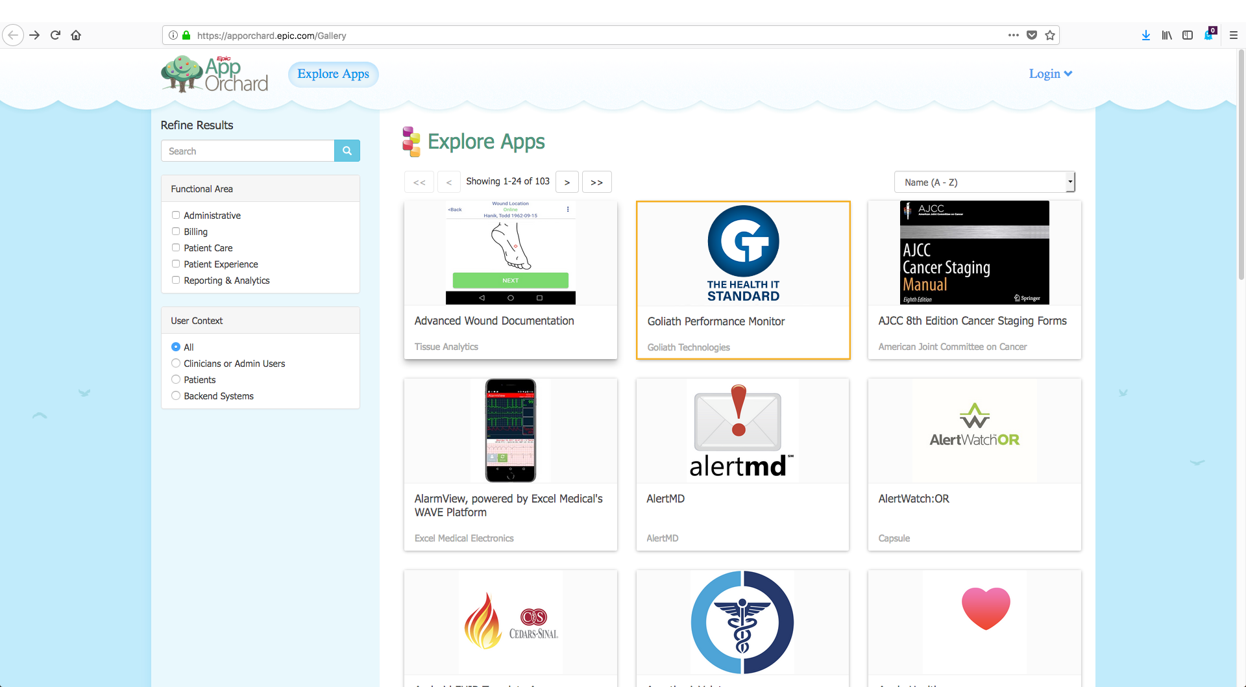Screen dimensions: 1246x687
Task: Click Goliath Technologies vendor text
Action: [x=689, y=347]
